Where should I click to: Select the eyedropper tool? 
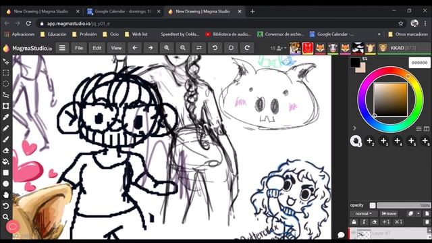point(5,117)
